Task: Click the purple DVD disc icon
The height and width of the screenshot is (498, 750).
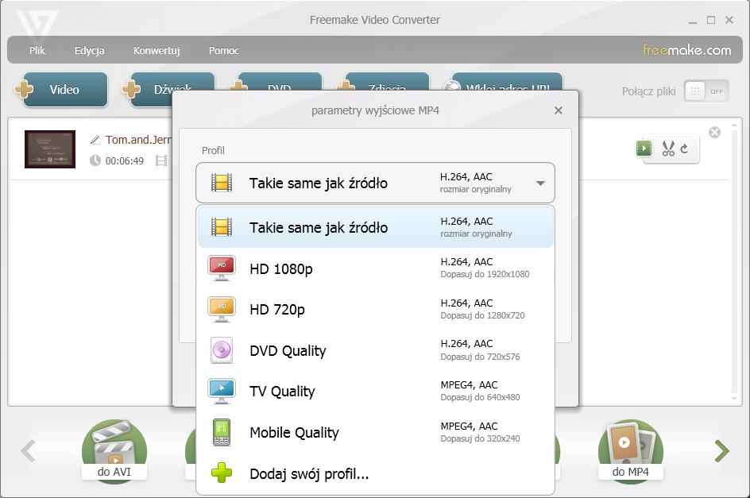Action: tap(222, 350)
